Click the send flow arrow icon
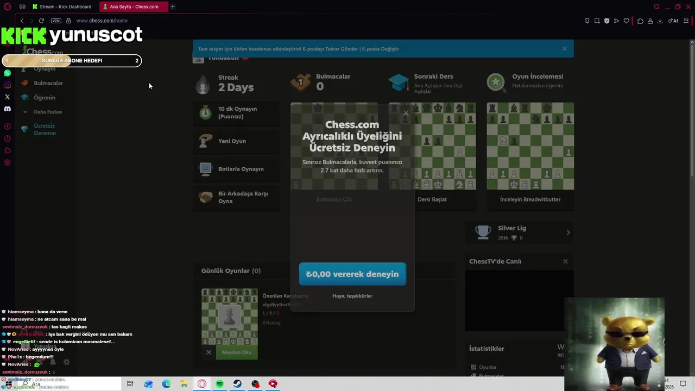This screenshot has height=391, width=695. [x=616, y=21]
